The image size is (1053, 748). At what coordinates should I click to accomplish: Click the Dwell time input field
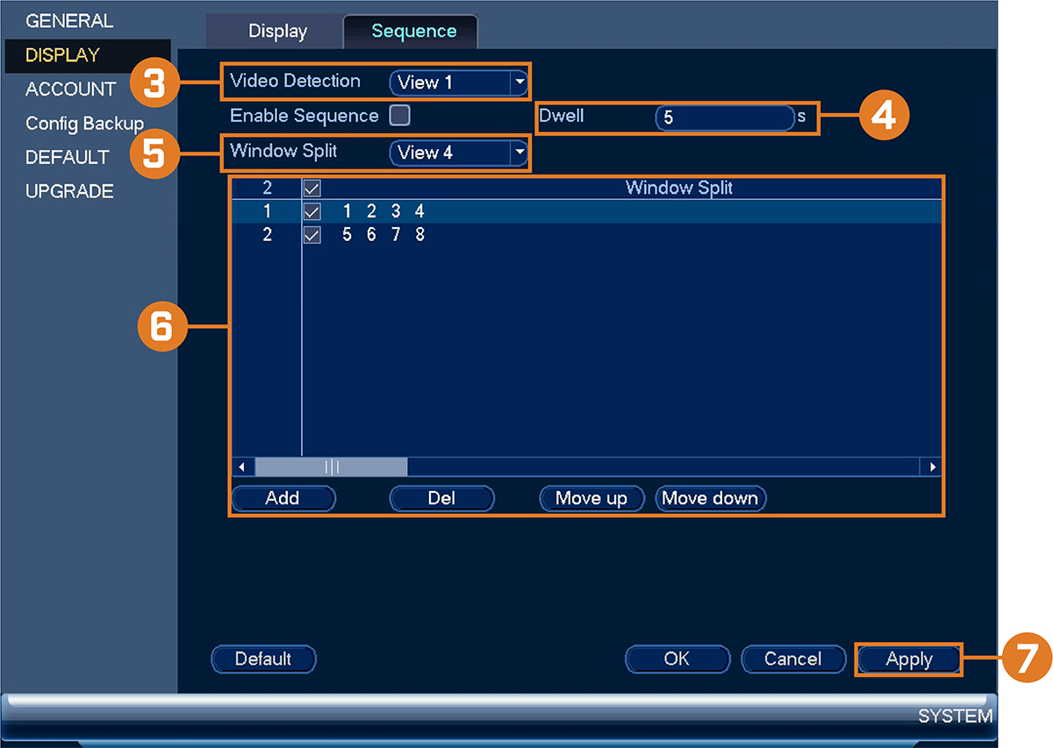coord(724,117)
